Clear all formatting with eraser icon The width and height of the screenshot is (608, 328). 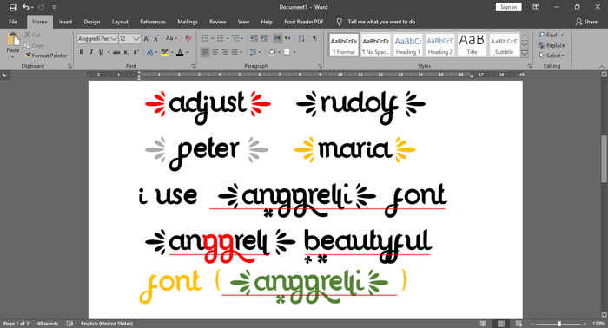(x=188, y=38)
